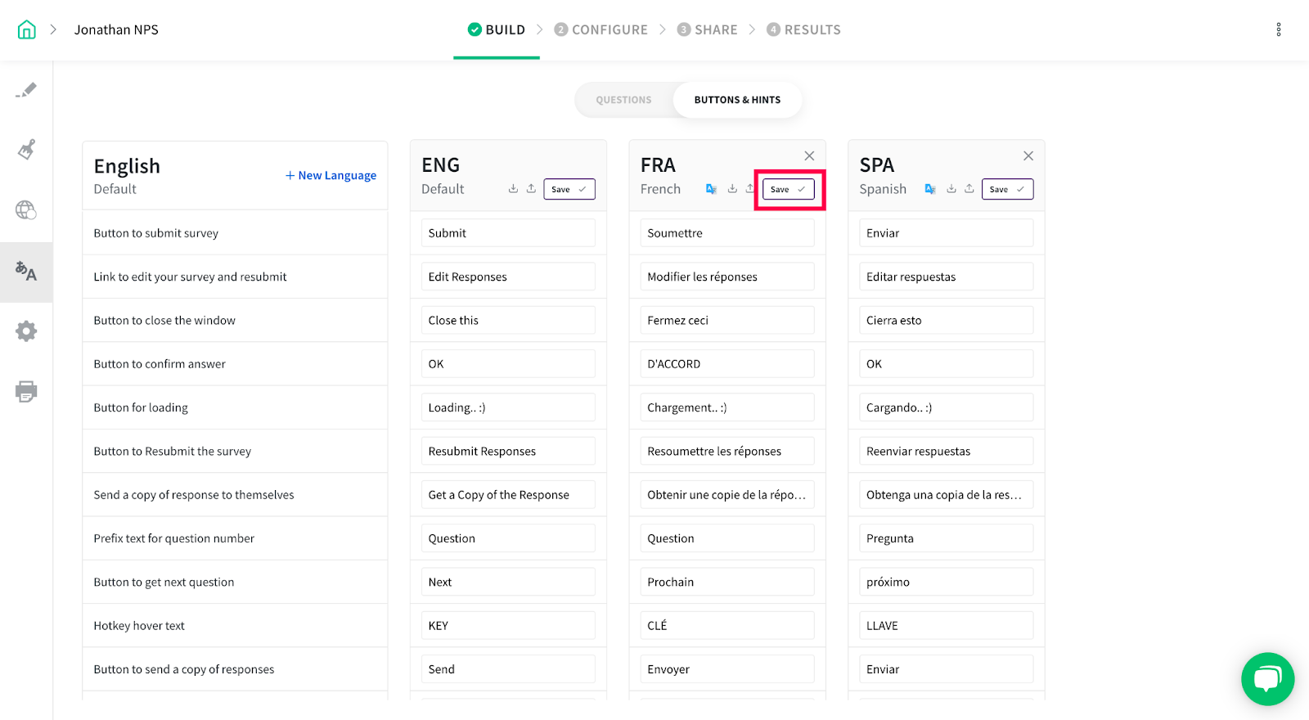Open the paintbrush design section in sidebar
1309x720 pixels.
click(x=26, y=150)
